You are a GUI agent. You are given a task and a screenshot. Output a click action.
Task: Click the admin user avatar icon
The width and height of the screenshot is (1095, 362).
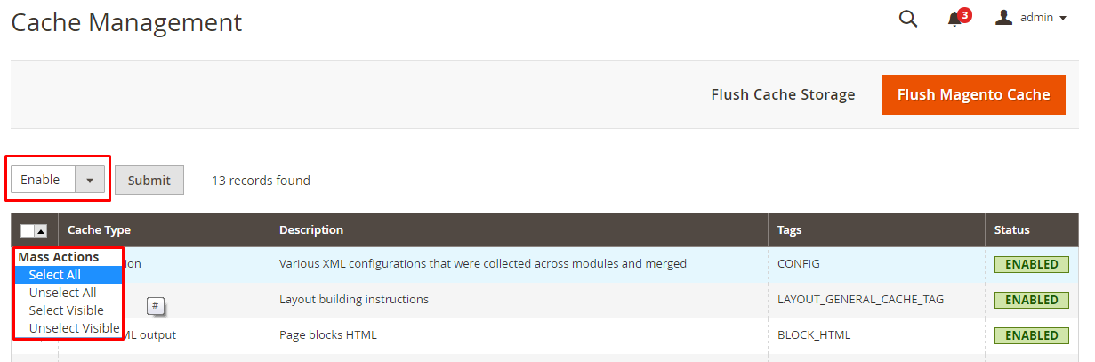(x=1004, y=17)
